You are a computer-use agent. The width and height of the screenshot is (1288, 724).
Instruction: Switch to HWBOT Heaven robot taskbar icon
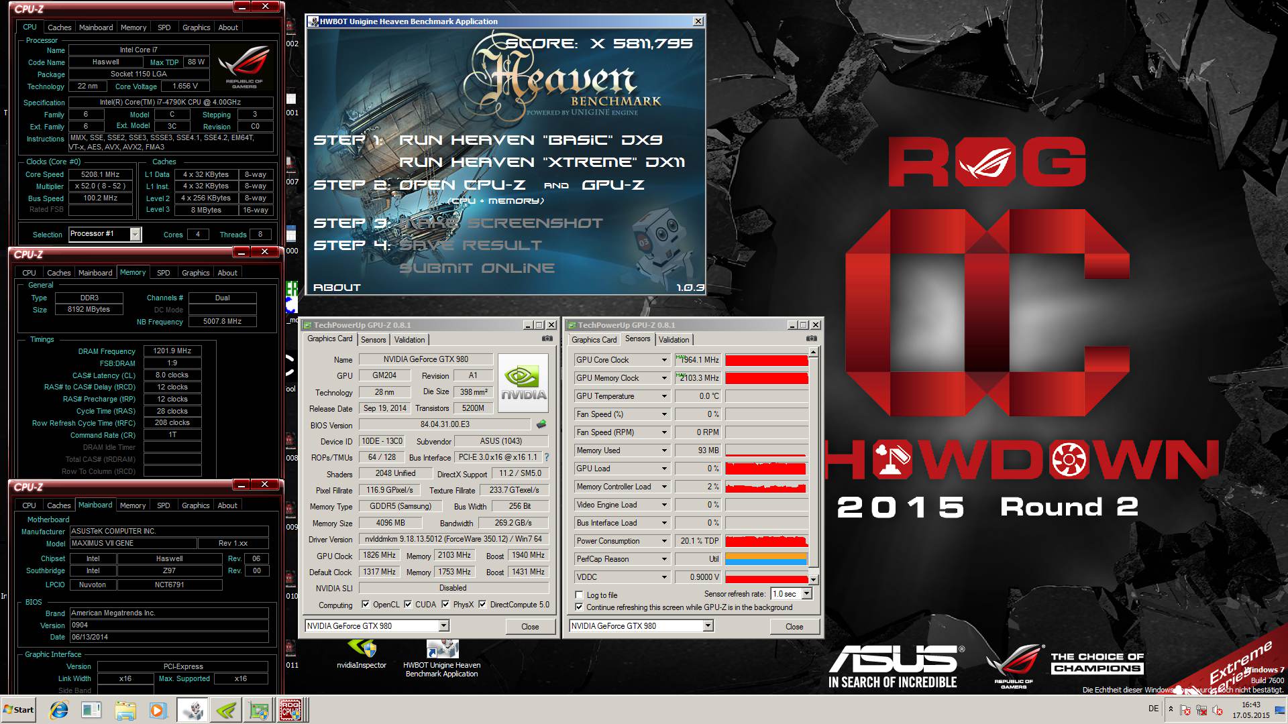[192, 709]
